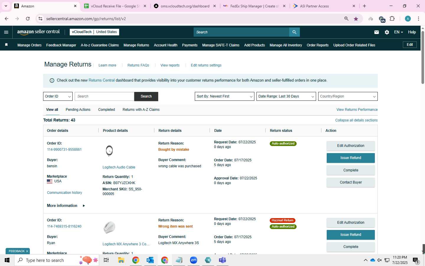
Task: Click Contact Buyer for bensin's return
Action: coord(351,182)
